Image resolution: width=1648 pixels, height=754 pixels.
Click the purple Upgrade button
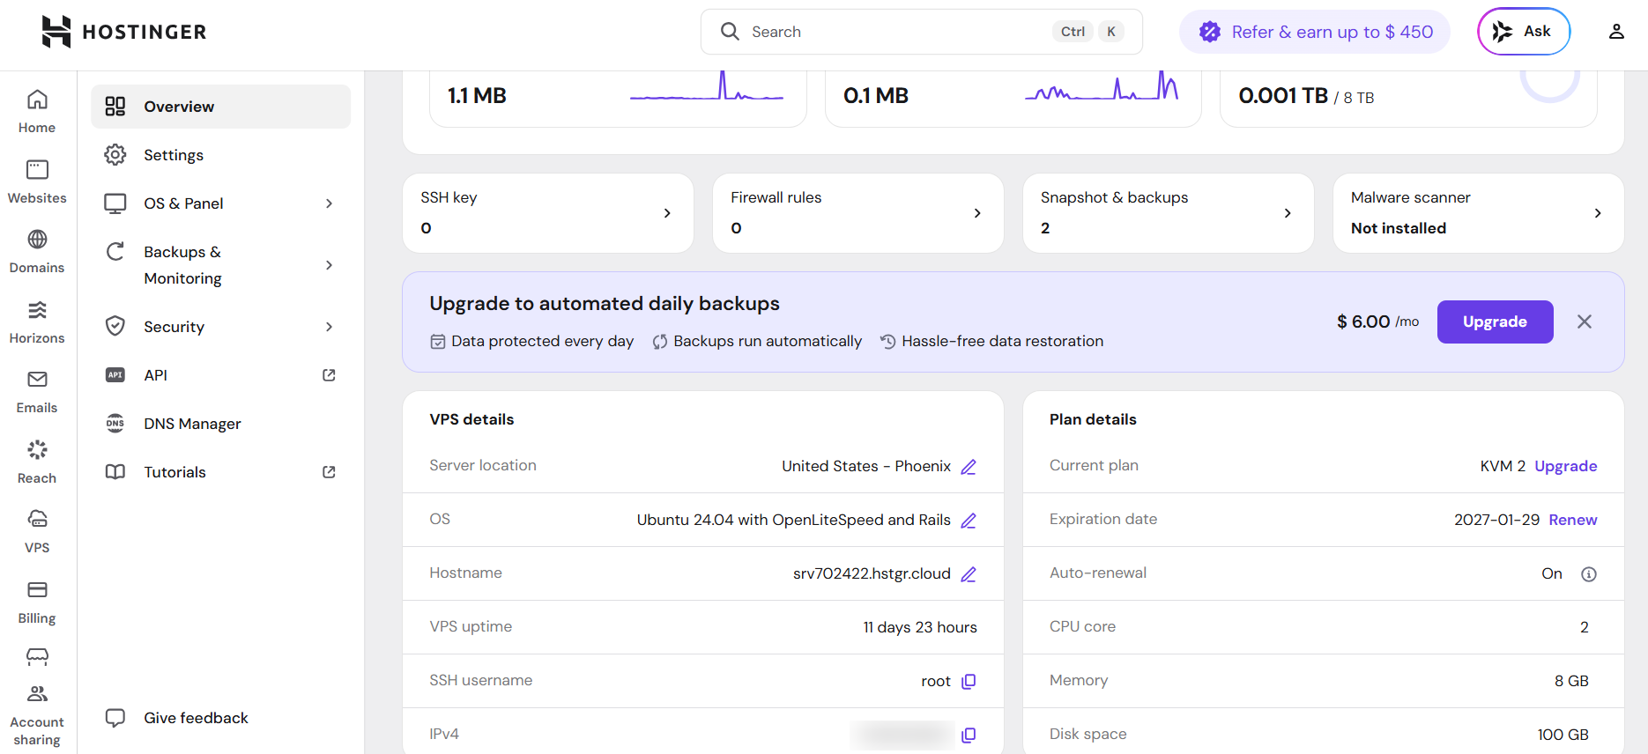1496,322
